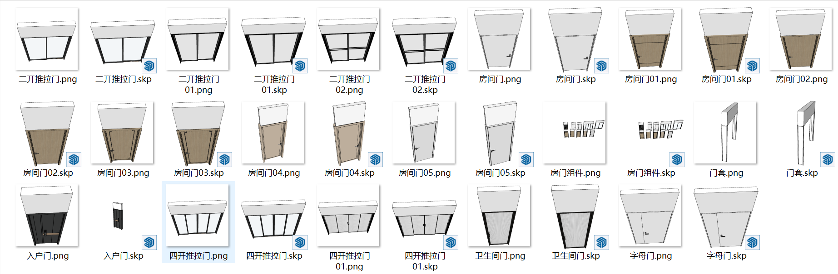The image size is (838, 274).
Task: Select the 二开推拉门.skp SketchUp file icon
Action: click(x=123, y=41)
